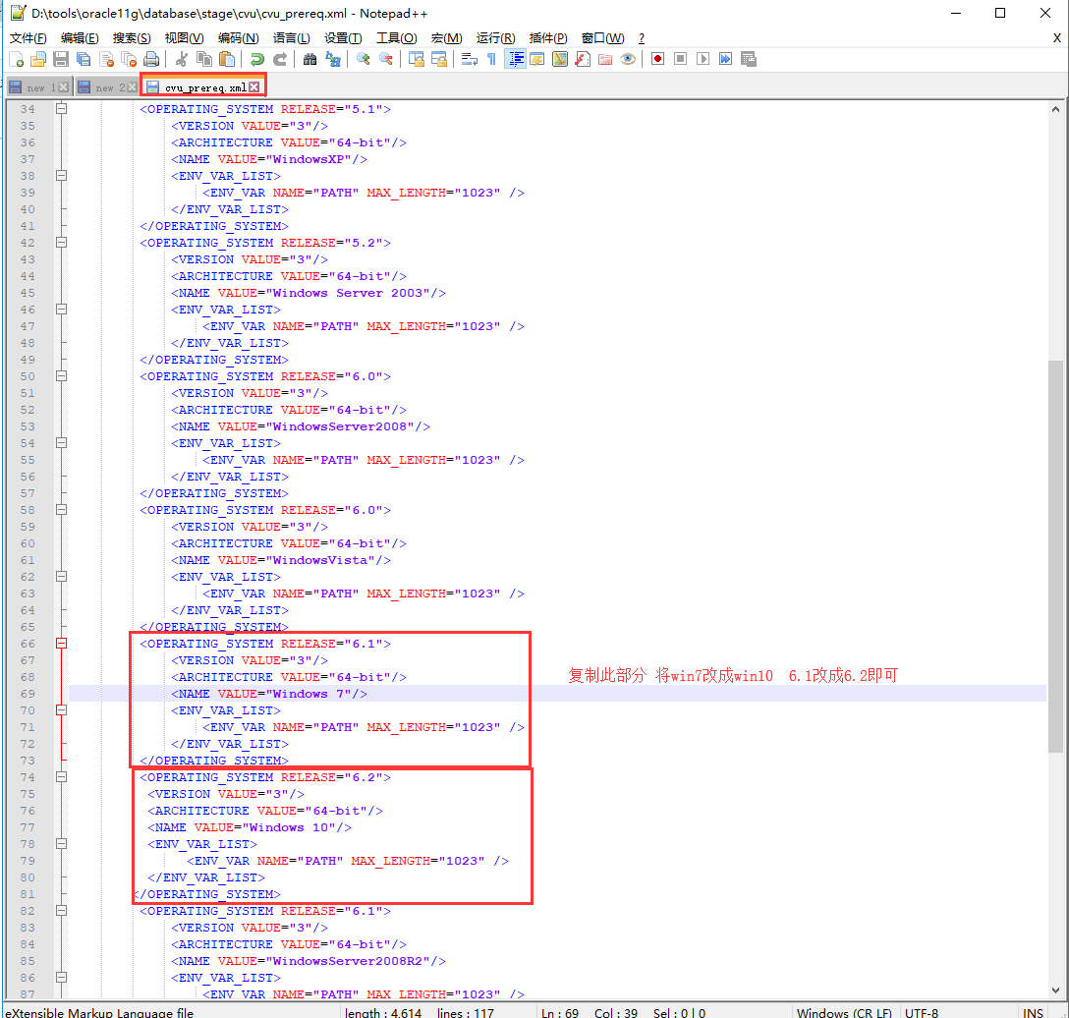Image resolution: width=1069 pixels, height=1018 pixels.
Task: Run macro multiple times icon
Action: tap(725, 59)
